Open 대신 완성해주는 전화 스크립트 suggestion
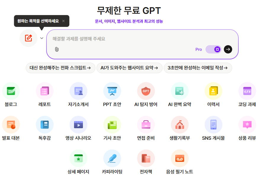 [x=60, y=68]
